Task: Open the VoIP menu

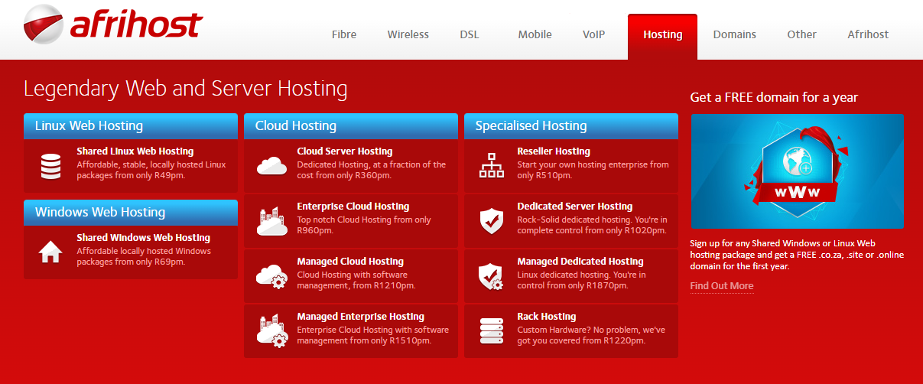Action: point(593,34)
